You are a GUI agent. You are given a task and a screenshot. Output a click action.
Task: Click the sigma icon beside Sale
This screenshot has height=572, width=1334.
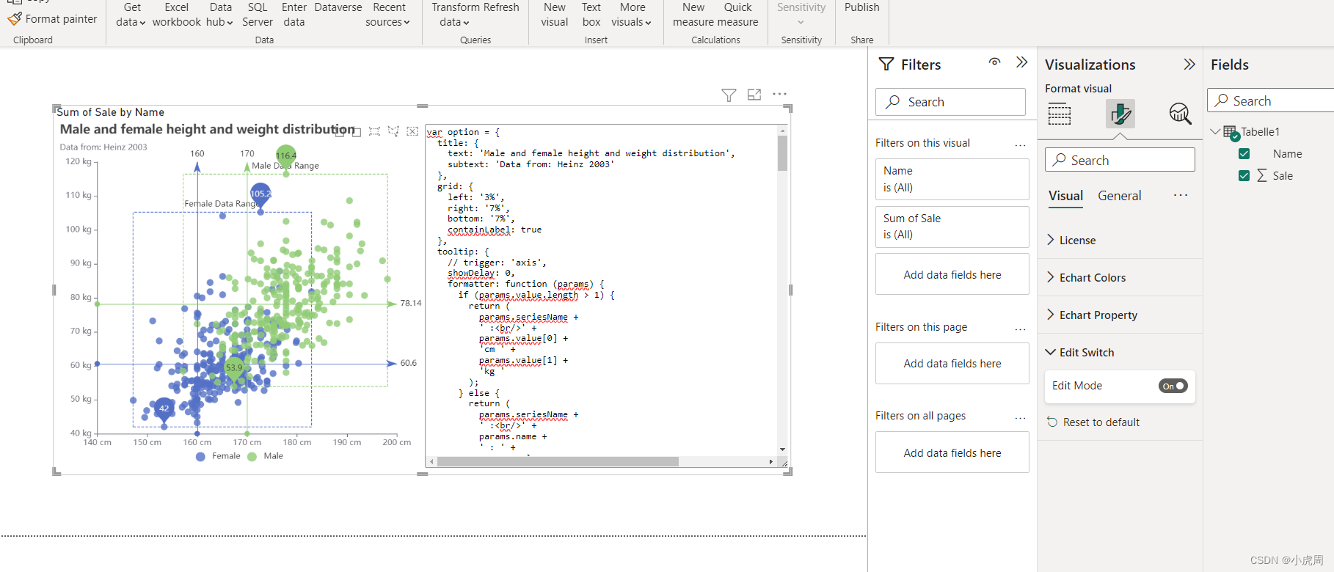tap(1262, 176)
